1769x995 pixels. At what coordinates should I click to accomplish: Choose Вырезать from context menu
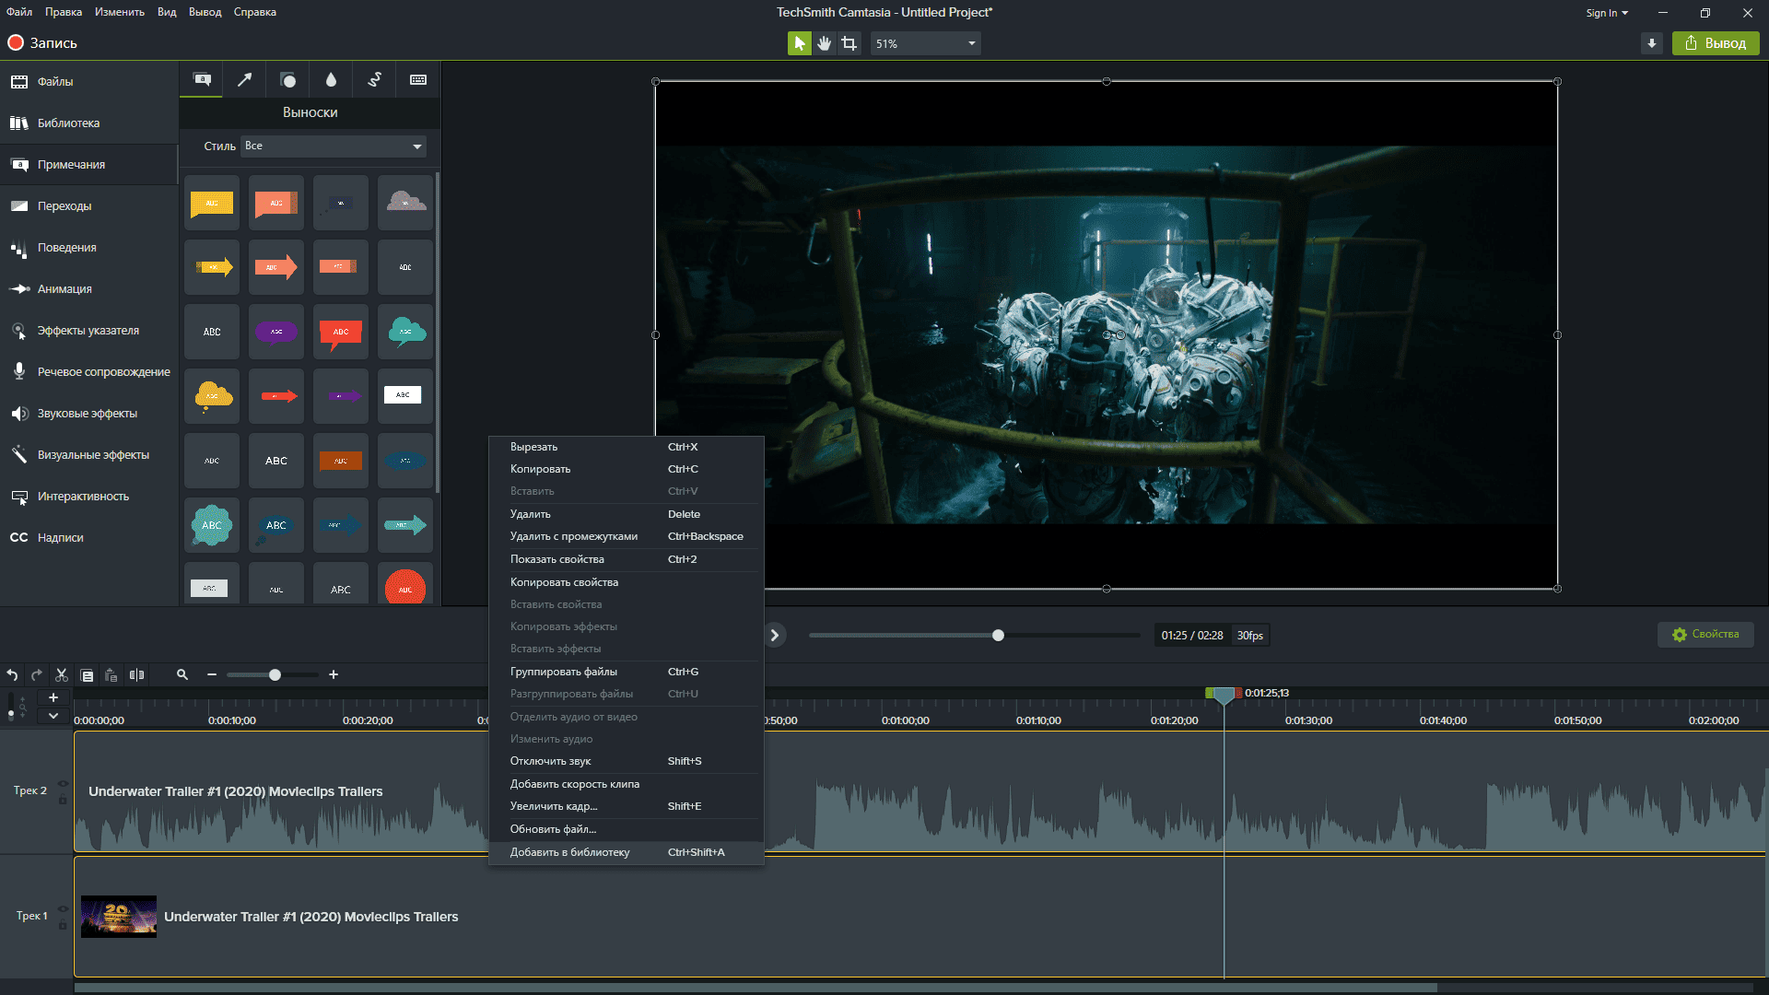coord(626,447)
